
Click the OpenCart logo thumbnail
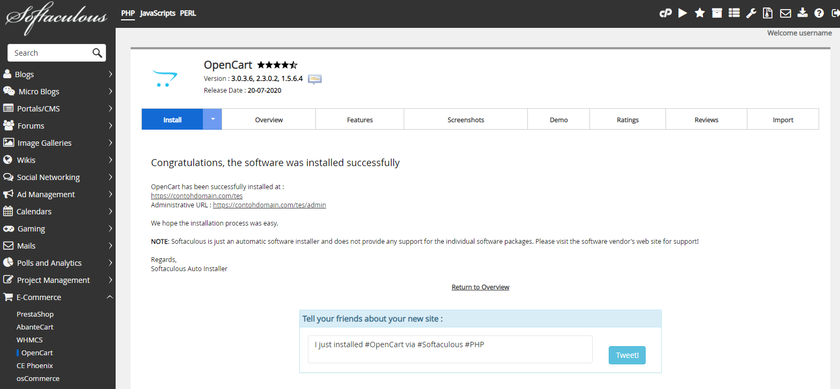click(165, 79)
